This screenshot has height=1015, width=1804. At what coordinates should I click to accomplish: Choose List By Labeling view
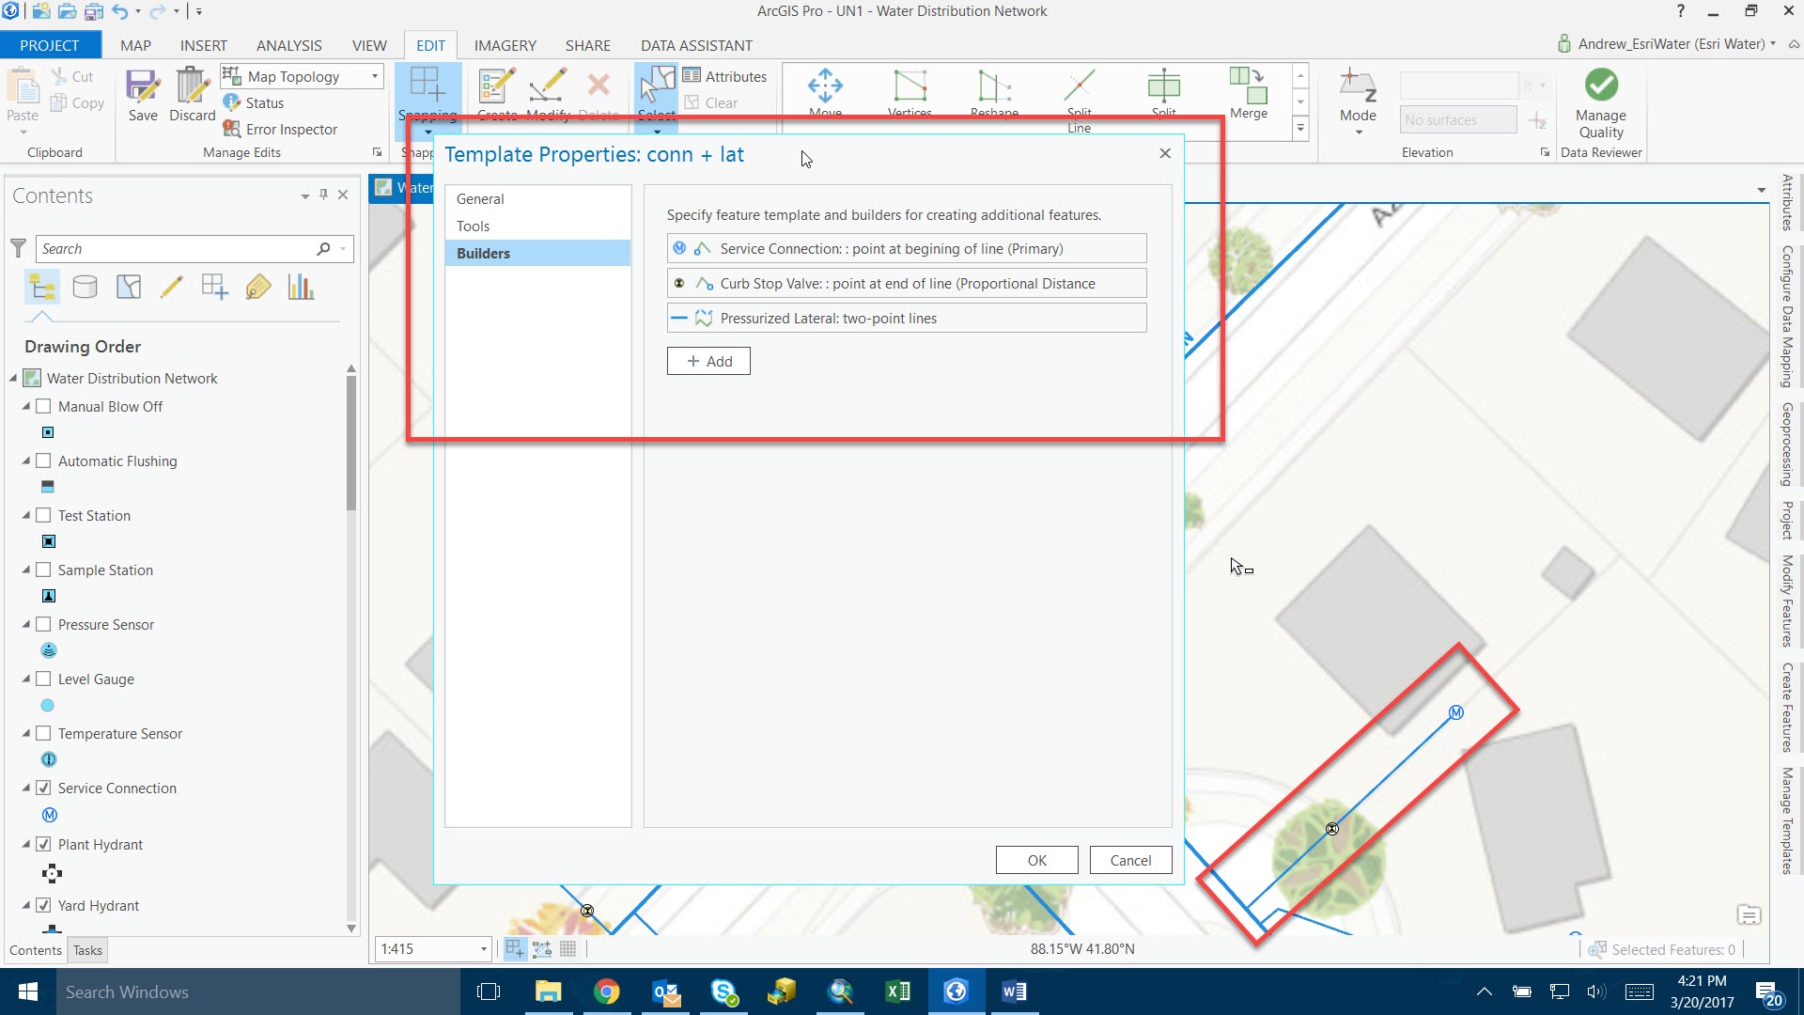click(x=258, y=287)
